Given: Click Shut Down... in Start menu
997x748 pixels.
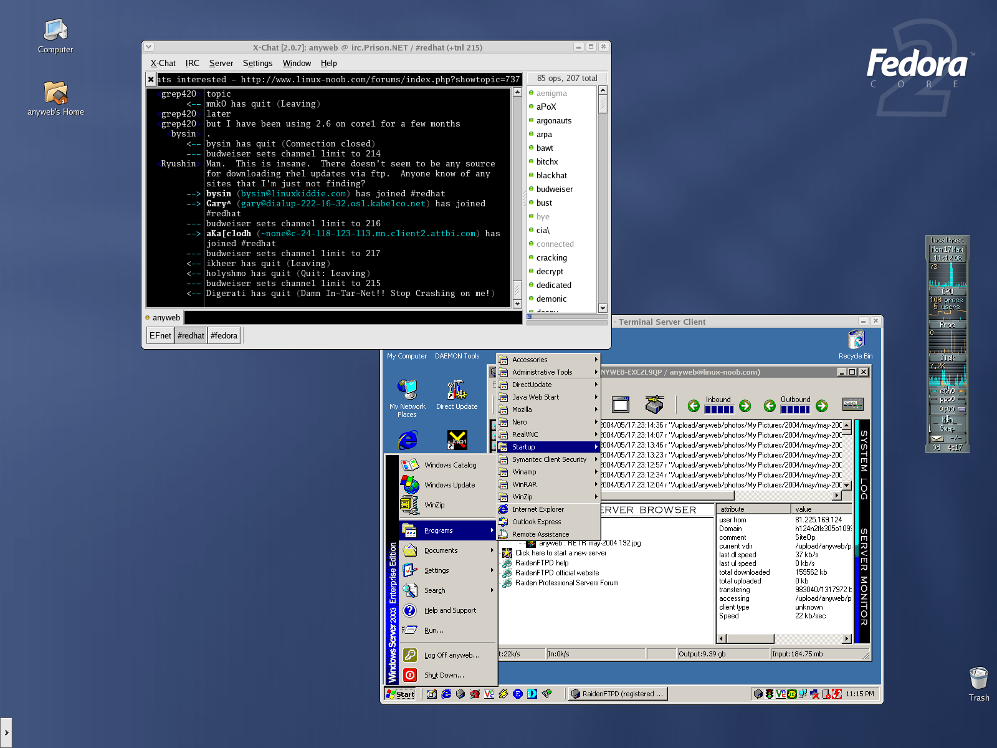Looking at the screenshot, I should tap(447, 675).
